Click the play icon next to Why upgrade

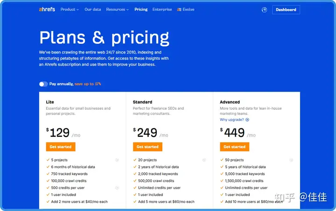coord(247,120)
